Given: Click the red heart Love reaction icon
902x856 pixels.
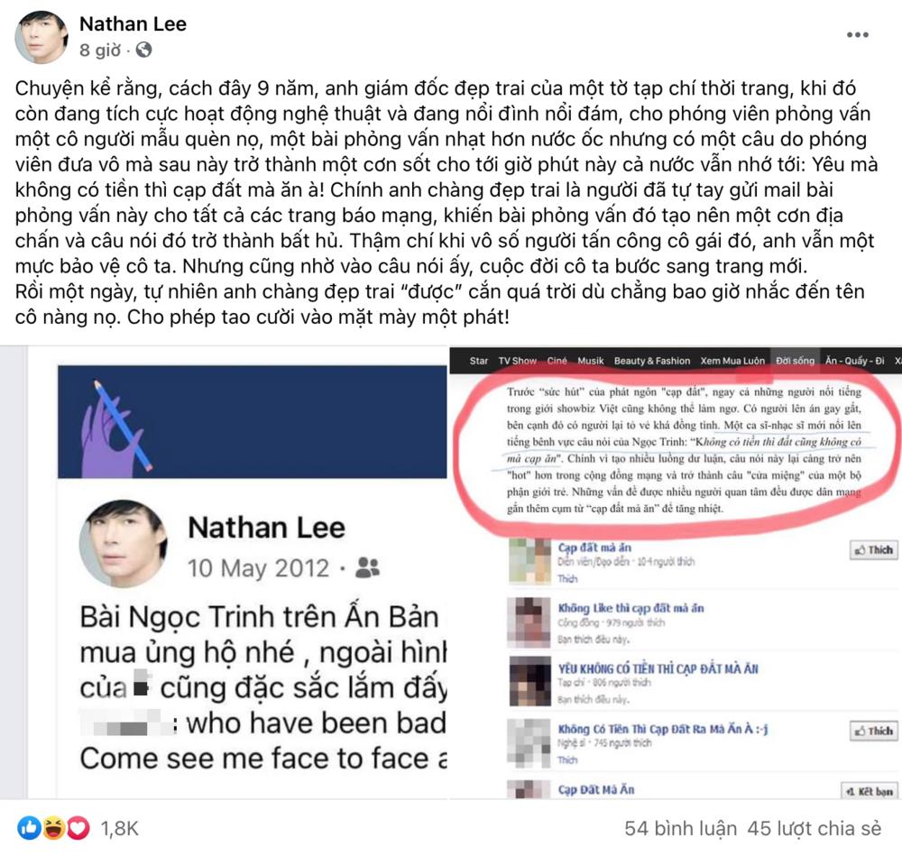Looking at the screenshot, I should coord(78,828).
